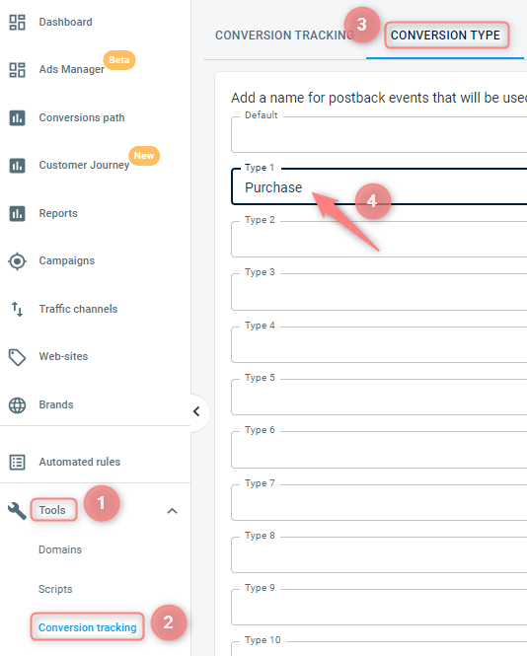Click the Tools wrench icon
This screenshot has width=527, height=656.
coord(17,511)
